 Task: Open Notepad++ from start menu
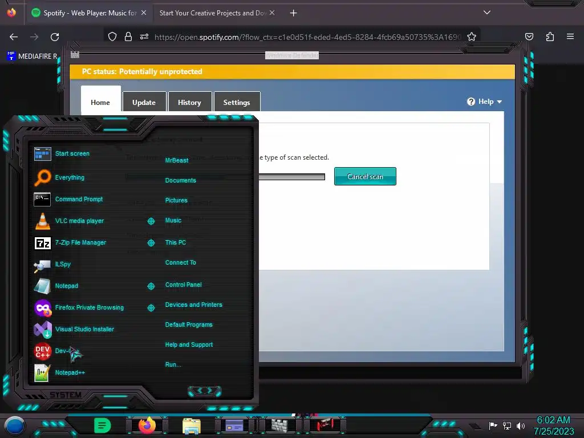coord(59,372)
